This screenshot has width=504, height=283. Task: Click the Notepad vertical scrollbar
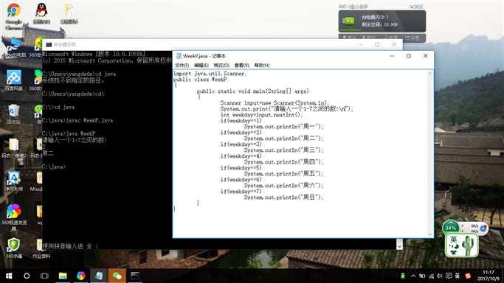(x=430, y=154)
